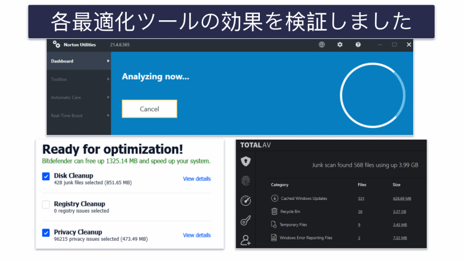The height and width of the screenshot is (260, 463).
Task: Click the analysis progress ring
Action: 373,95
